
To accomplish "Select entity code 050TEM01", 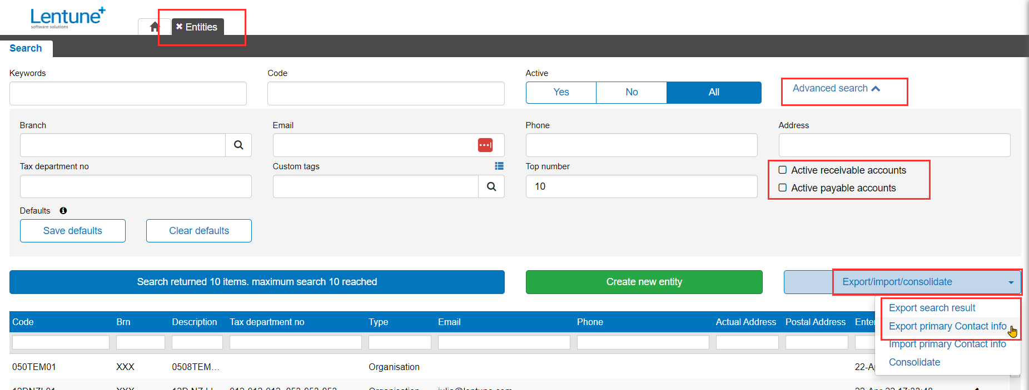I will tap(34, 367).
